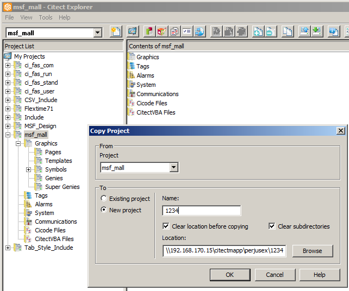
Task: Click the second greyed document toolbar icon
Action: [229, 31]
